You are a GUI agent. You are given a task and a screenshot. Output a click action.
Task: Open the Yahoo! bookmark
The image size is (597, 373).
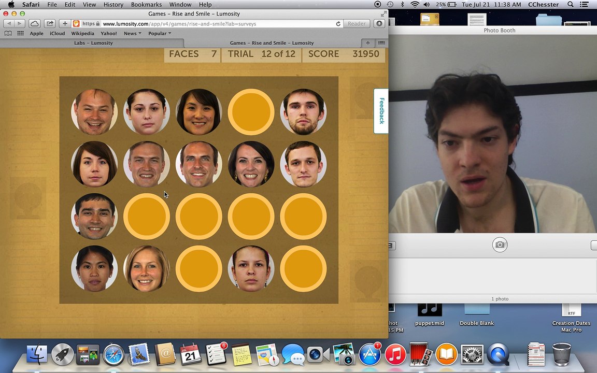pos(109,34)
